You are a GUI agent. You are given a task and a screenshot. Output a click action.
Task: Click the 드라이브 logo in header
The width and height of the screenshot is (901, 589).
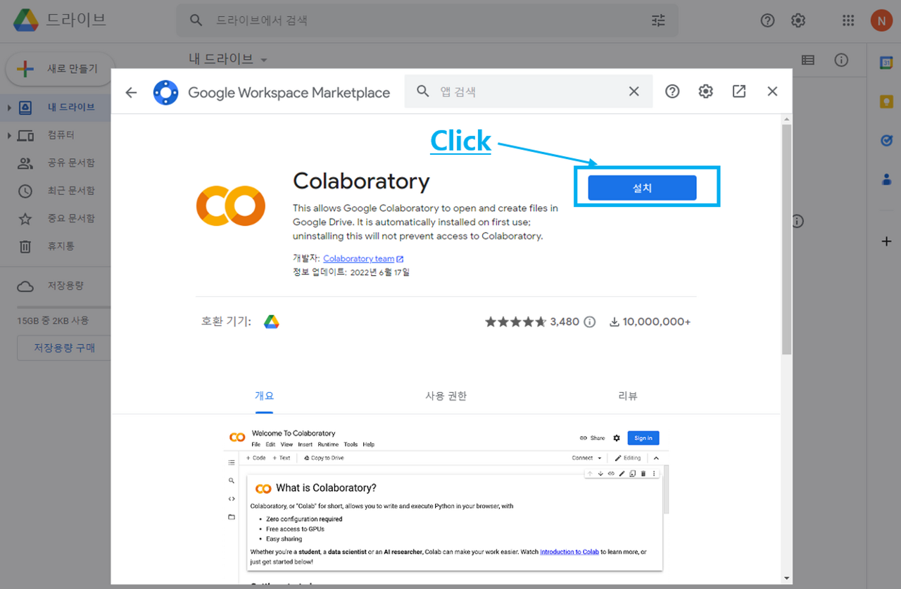[60, 20]
